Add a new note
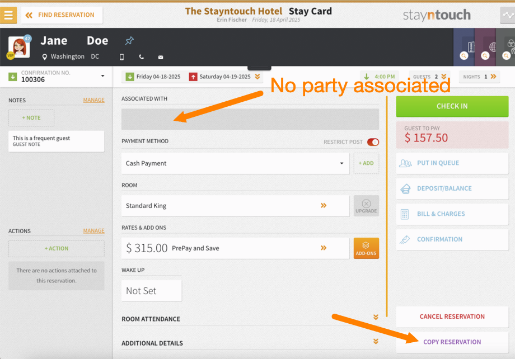 click(x=31, y=118)
